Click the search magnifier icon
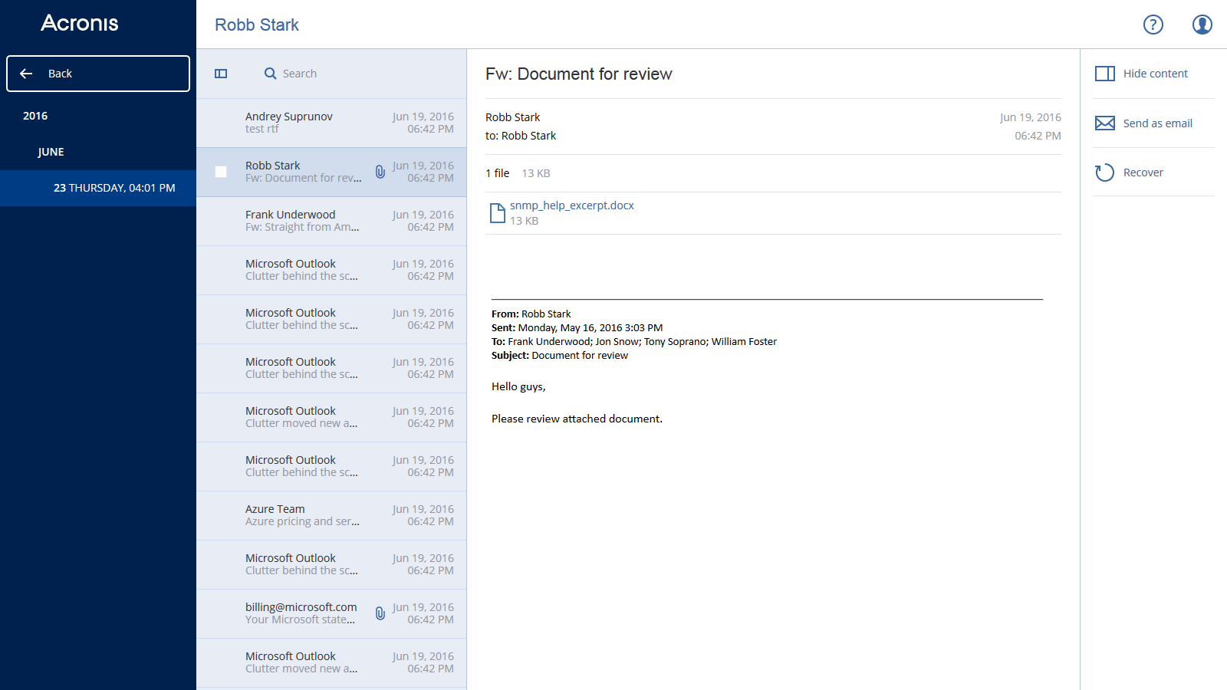Viewport: 1227px width, 690px height. [270, 74]
